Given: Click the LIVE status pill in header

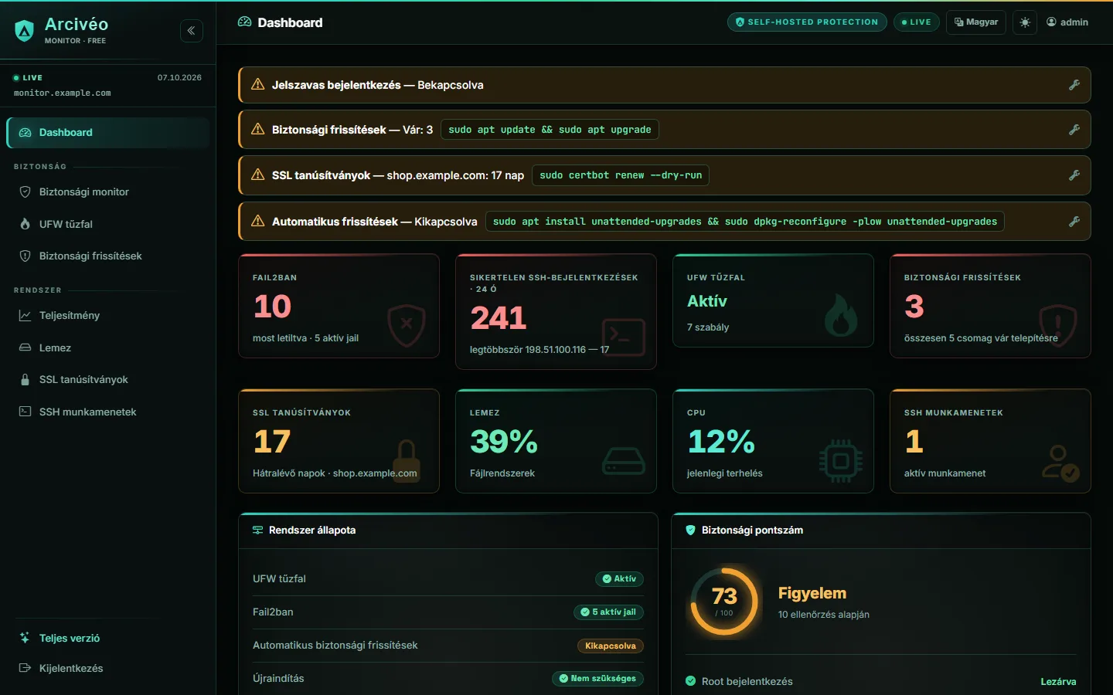Looking at the screenshot, I should (x=917, y=22).
